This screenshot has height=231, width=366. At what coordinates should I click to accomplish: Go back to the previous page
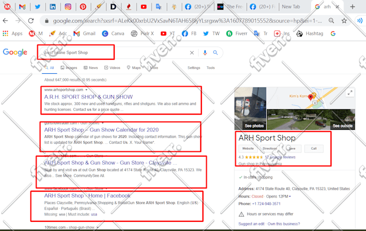5,21
